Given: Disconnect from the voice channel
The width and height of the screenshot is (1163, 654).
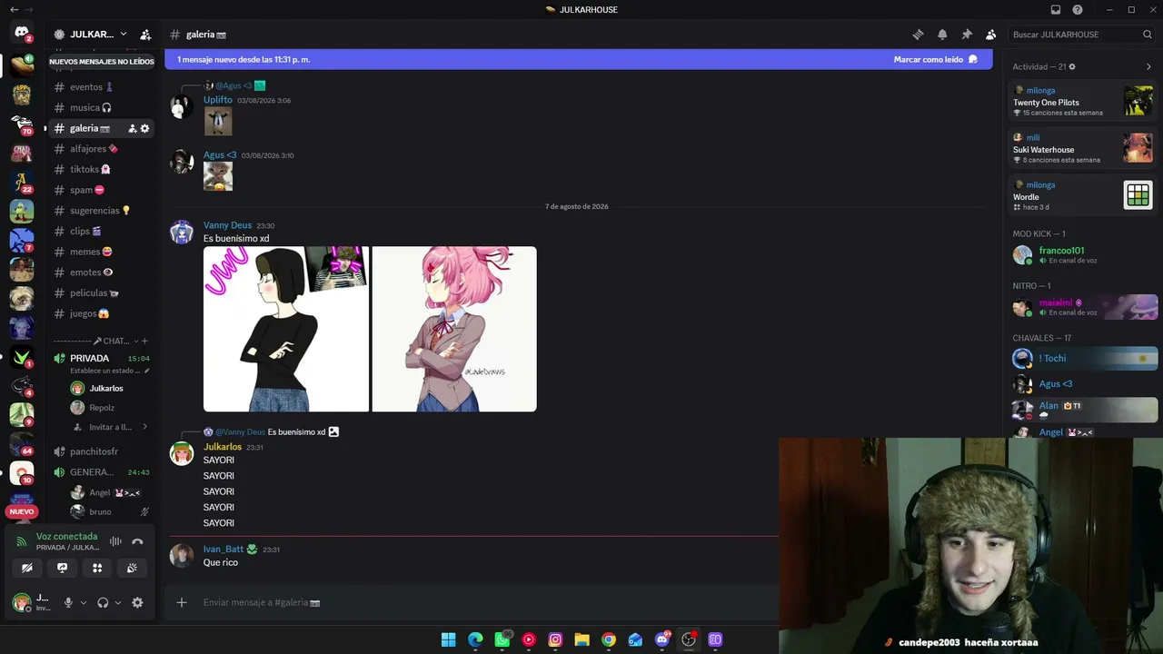Looking at the screenshot, I should click(x=137, y=541).
